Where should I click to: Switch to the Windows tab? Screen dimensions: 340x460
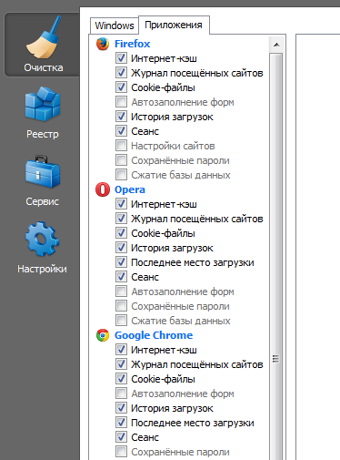[115, 26]
